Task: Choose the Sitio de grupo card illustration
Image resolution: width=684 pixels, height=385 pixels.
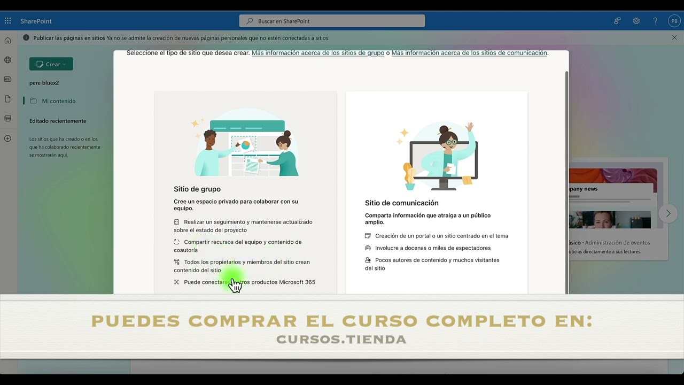Action: click(245, 142)
